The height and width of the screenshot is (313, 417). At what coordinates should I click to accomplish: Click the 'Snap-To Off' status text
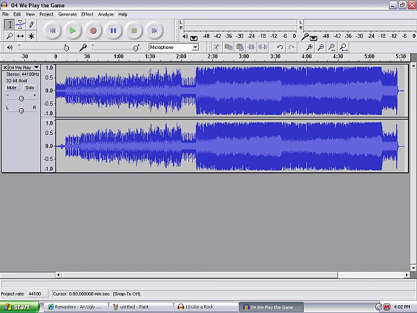(x=127, y=294)
